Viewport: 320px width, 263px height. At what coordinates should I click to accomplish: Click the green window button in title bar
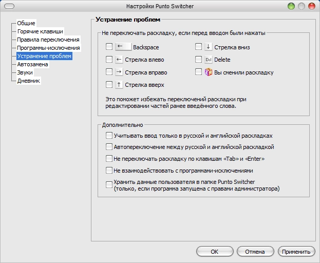coord(291,6)
